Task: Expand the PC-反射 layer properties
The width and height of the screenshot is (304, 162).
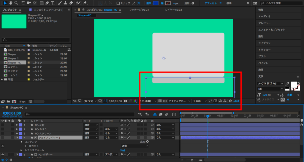Action: click(x=17, y=125)
